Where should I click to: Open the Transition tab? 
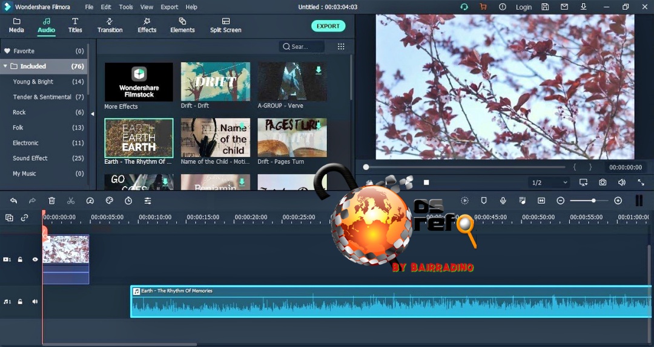110,25
